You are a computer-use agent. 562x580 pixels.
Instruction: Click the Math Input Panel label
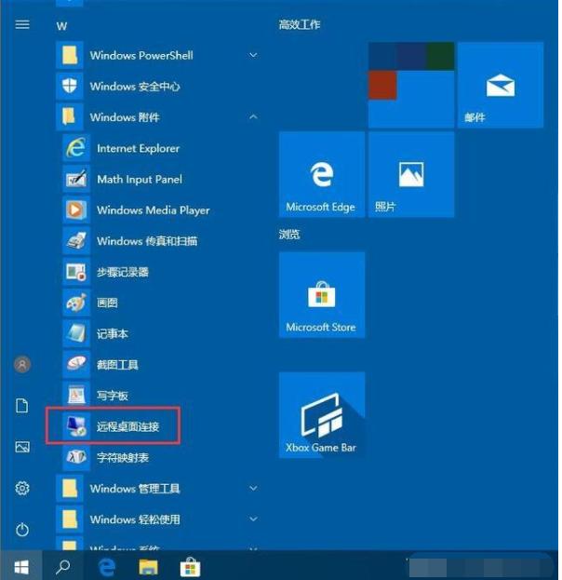140,180
